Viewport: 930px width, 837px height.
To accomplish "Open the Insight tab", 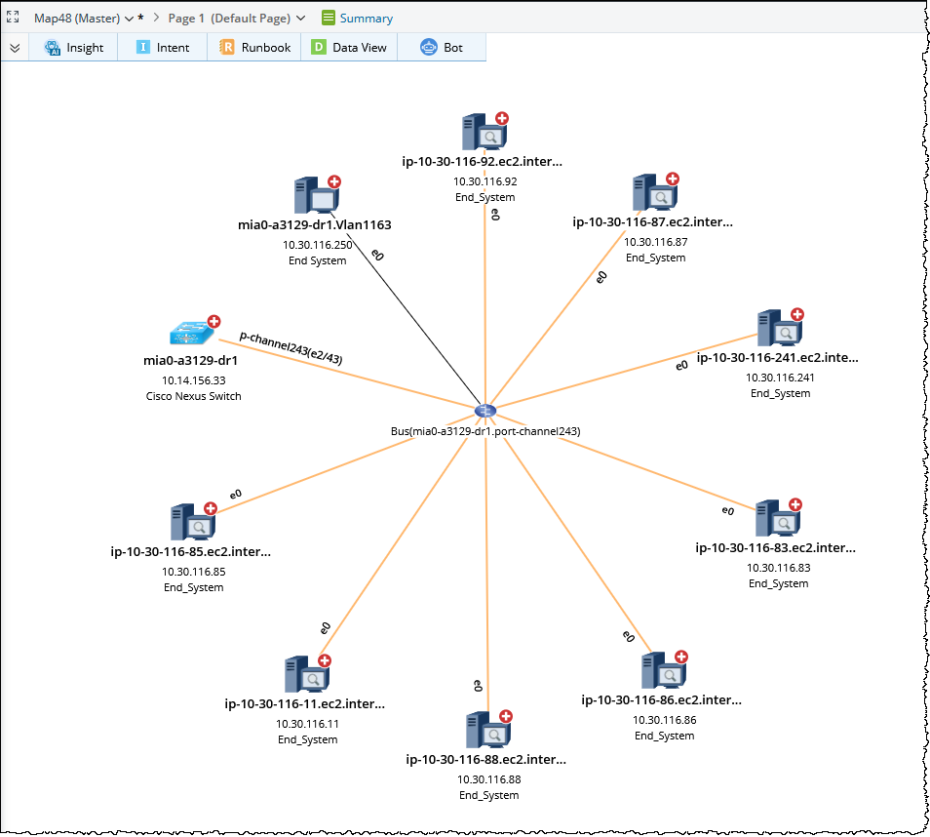I will coord(73,48).
